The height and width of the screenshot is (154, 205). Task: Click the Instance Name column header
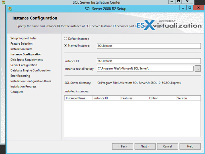78,98
